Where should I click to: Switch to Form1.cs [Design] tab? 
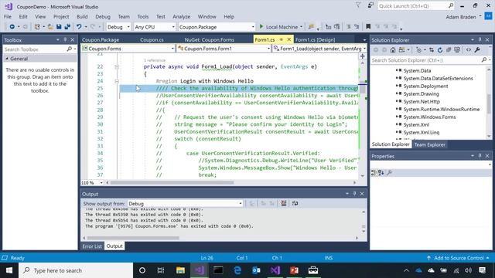[x=315, y=39]
